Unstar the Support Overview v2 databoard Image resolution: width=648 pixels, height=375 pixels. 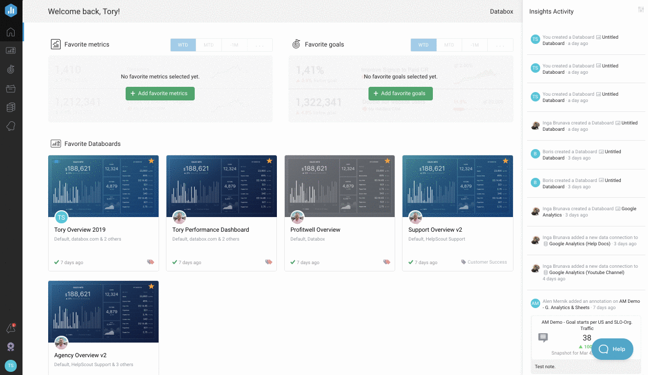pos(506,161)
